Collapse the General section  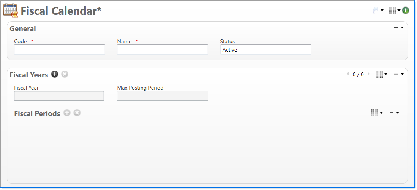pos(398,28)
